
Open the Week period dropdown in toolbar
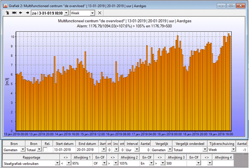coord(92,13)
